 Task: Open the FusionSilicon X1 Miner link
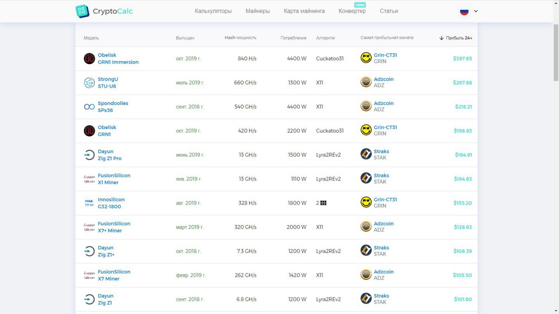tap(114, 179)
